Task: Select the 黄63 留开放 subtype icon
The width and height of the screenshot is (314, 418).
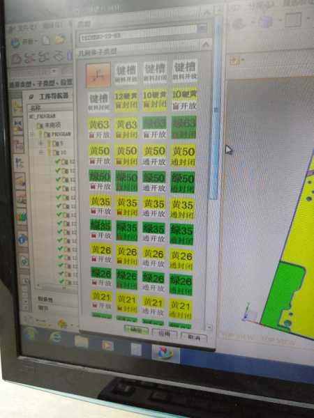Action: point(100,128)
